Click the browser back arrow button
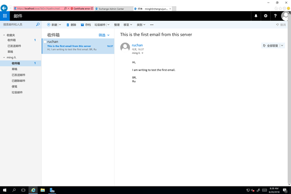Viewport: 291px width, 194px height. (x=4, y=8)
